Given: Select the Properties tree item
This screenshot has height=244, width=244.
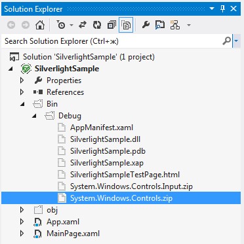Looking at the screenshot, I should (64, 80).
